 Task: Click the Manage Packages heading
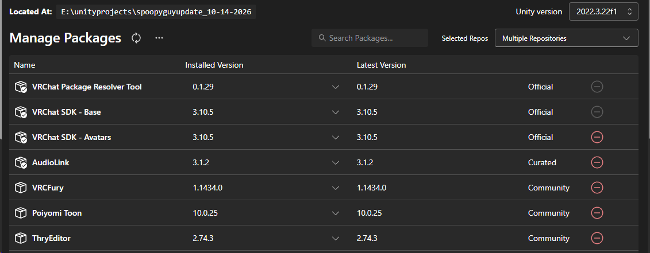click(66, 38)
